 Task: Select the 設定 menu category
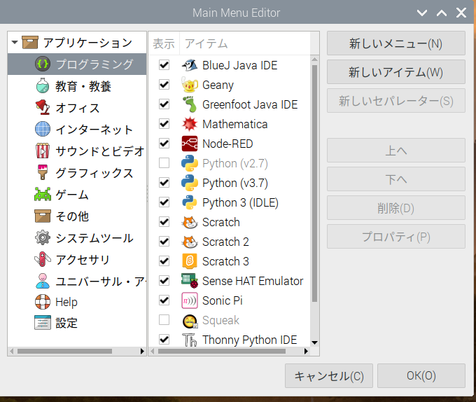click(x=77, y=323)
